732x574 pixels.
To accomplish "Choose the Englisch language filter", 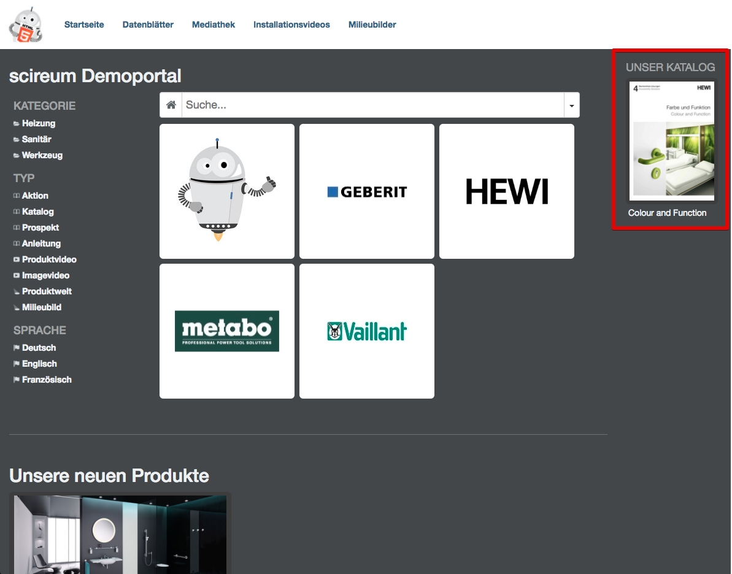I will [39, 364].
